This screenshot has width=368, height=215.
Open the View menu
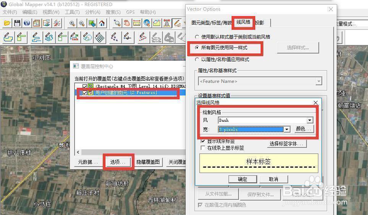point(51,12)
